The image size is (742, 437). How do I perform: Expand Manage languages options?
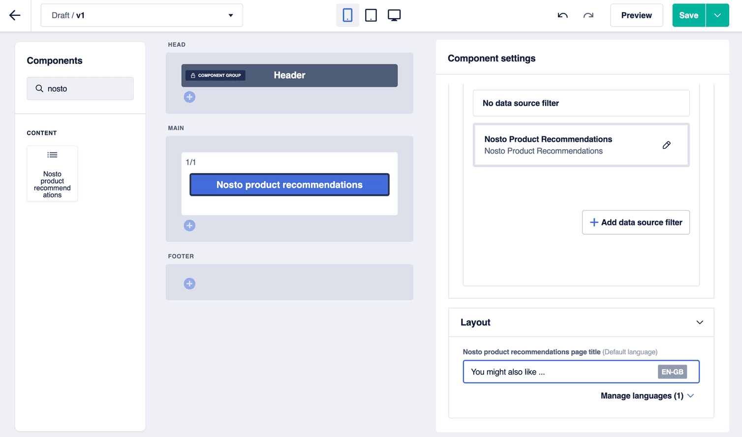coord(647,395)
